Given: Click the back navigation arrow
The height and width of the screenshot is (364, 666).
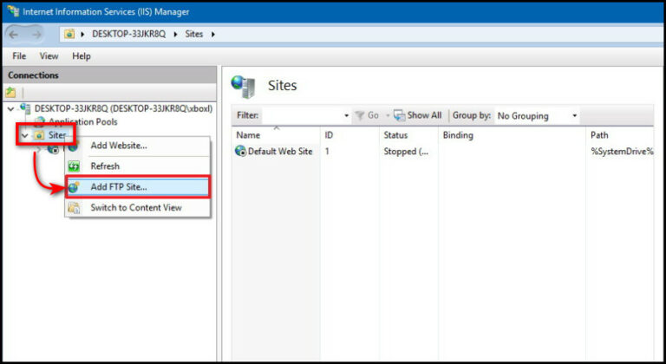Looking at the screenshot, I should 16,35.
